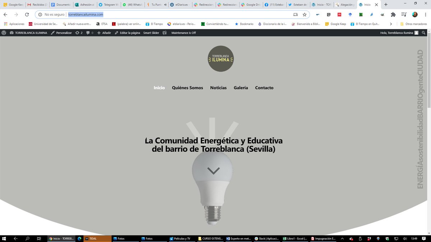Open Libro1 Excel from taskbar
This screenshot has width=431, height=242.
(x=295, y=238)
